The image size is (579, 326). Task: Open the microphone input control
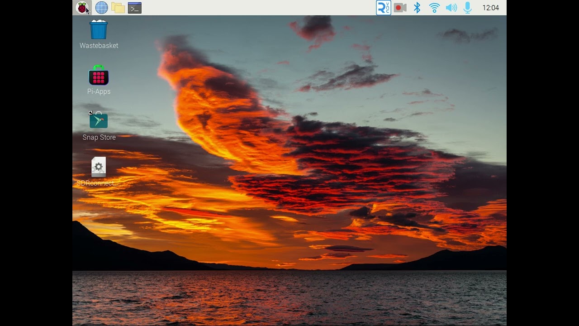pos(468,8)
